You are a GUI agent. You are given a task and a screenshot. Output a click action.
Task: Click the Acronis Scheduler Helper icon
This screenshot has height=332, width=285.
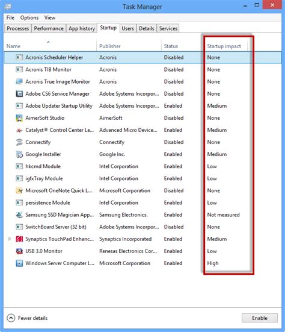pos(19,57)
